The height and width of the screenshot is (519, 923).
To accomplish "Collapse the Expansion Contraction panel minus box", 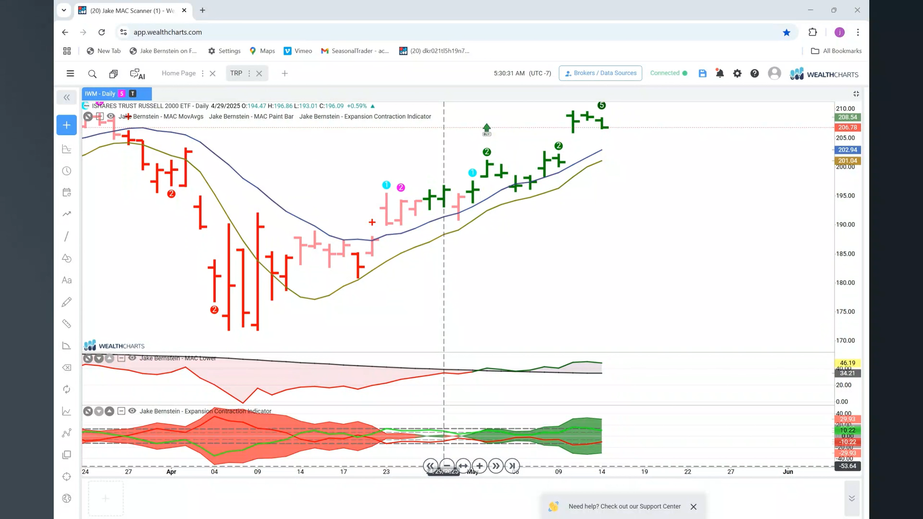I will click(x=121, y=411).
